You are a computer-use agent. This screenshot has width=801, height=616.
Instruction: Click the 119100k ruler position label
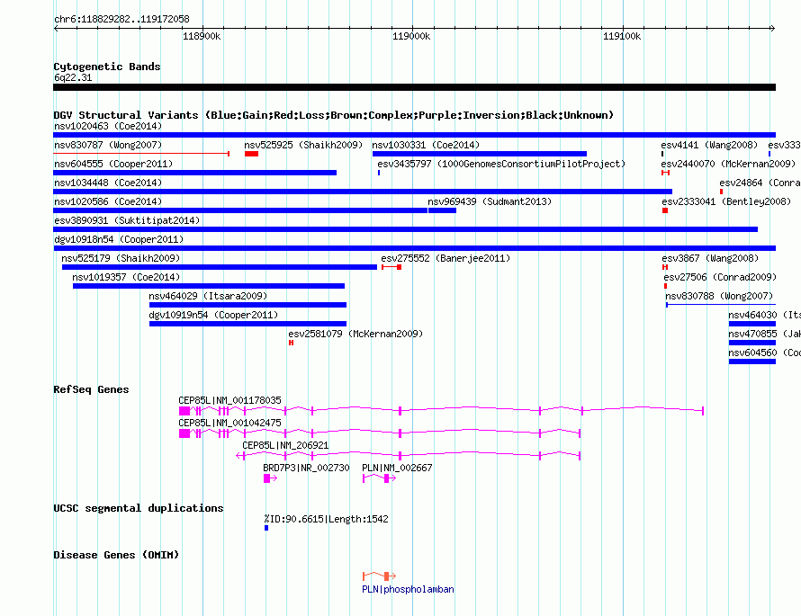pos(622,36)
